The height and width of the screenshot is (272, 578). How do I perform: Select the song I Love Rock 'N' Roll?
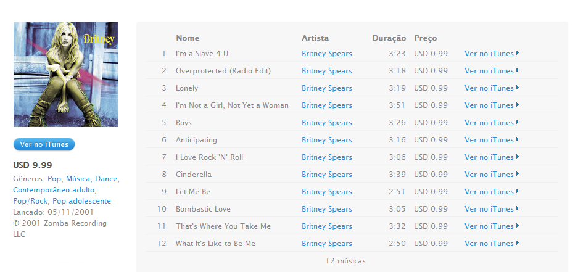(209, 157)
